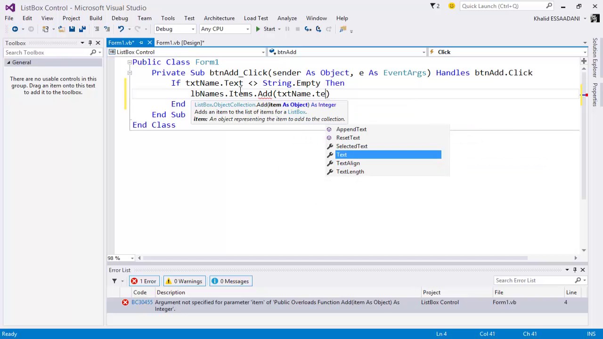Toggle auto hide pin on Toolbox panel
The height and width of the screenshot is (339, 603).
click(x=90, y=43)
